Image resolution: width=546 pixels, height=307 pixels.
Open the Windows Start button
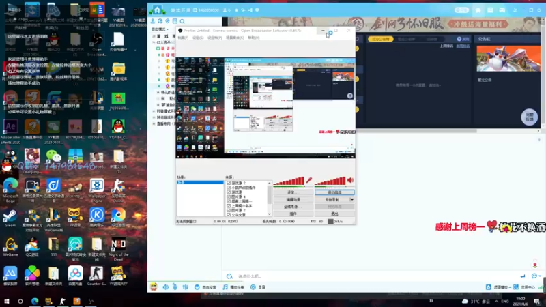(6, 301)
